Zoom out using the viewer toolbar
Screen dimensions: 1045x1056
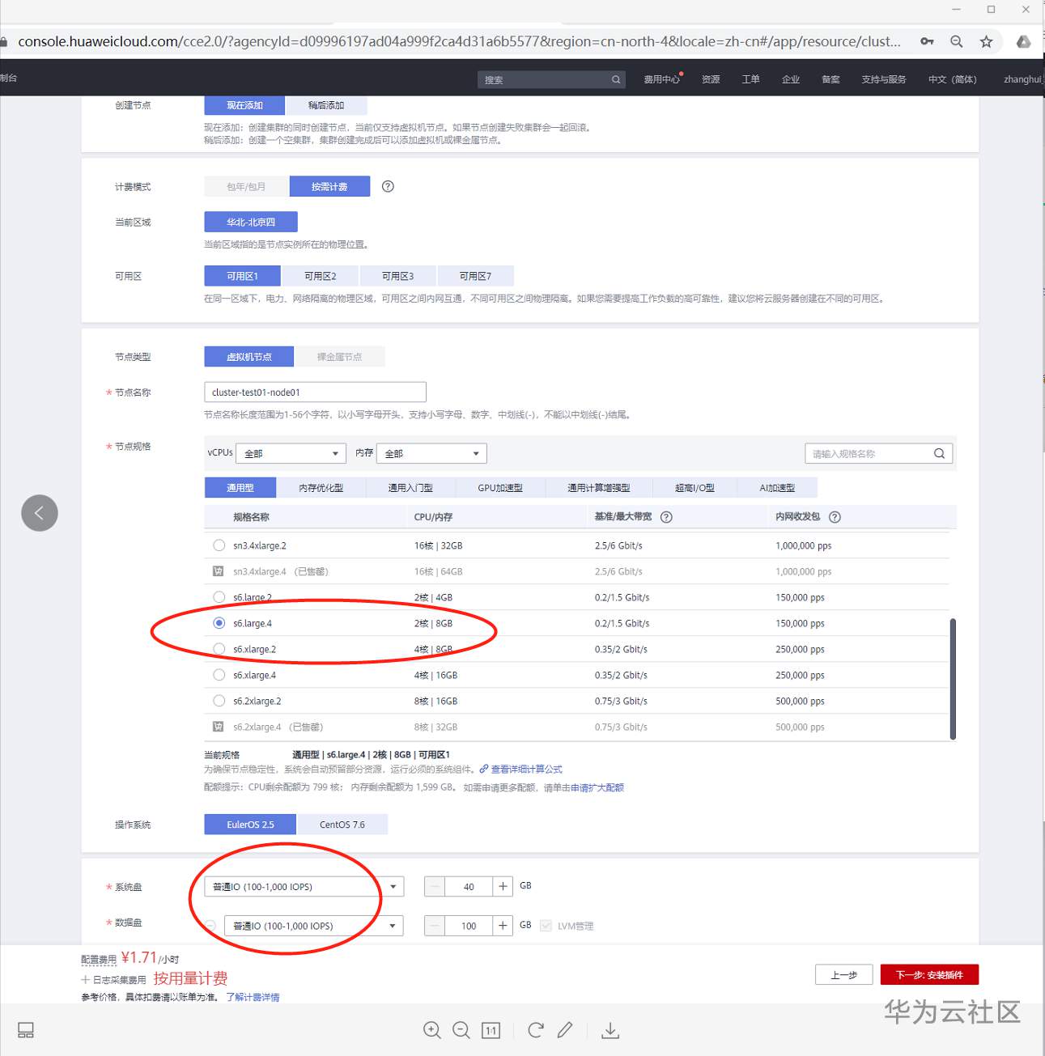click(461, 1030)
